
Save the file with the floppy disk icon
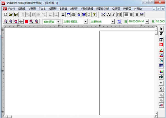[x=16, y=14]
